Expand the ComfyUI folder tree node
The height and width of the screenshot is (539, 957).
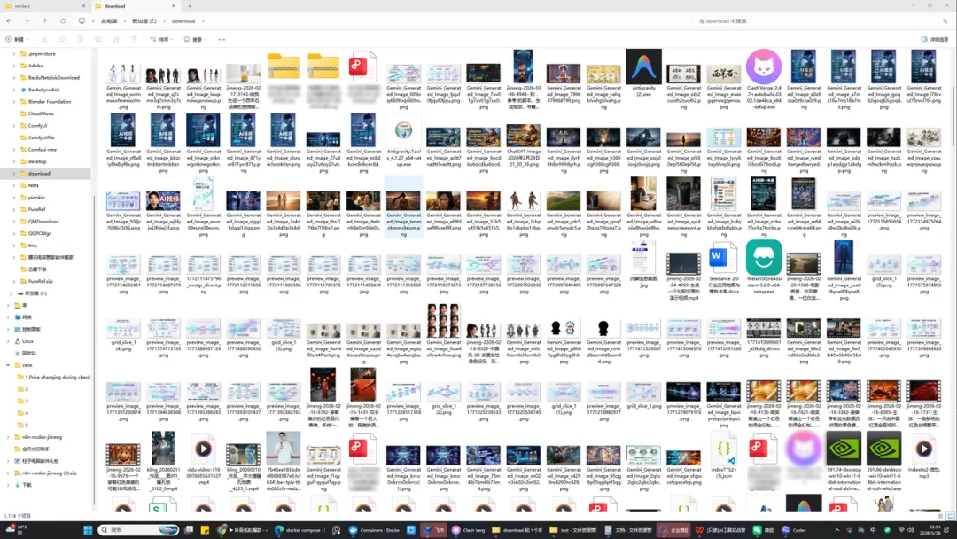14,125
